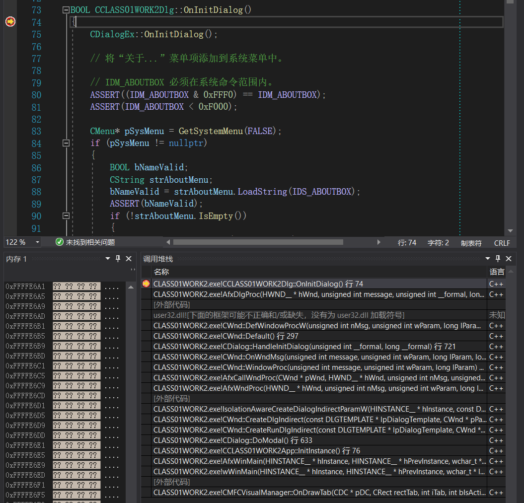The image size is (524, 503).
Task: Select the CWnd::OnWndMsg stack frame
Action: pos(319,357)
